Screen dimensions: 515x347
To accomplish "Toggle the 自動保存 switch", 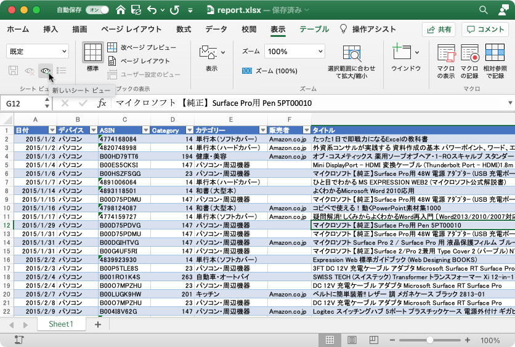I will [x=97, y=10].
